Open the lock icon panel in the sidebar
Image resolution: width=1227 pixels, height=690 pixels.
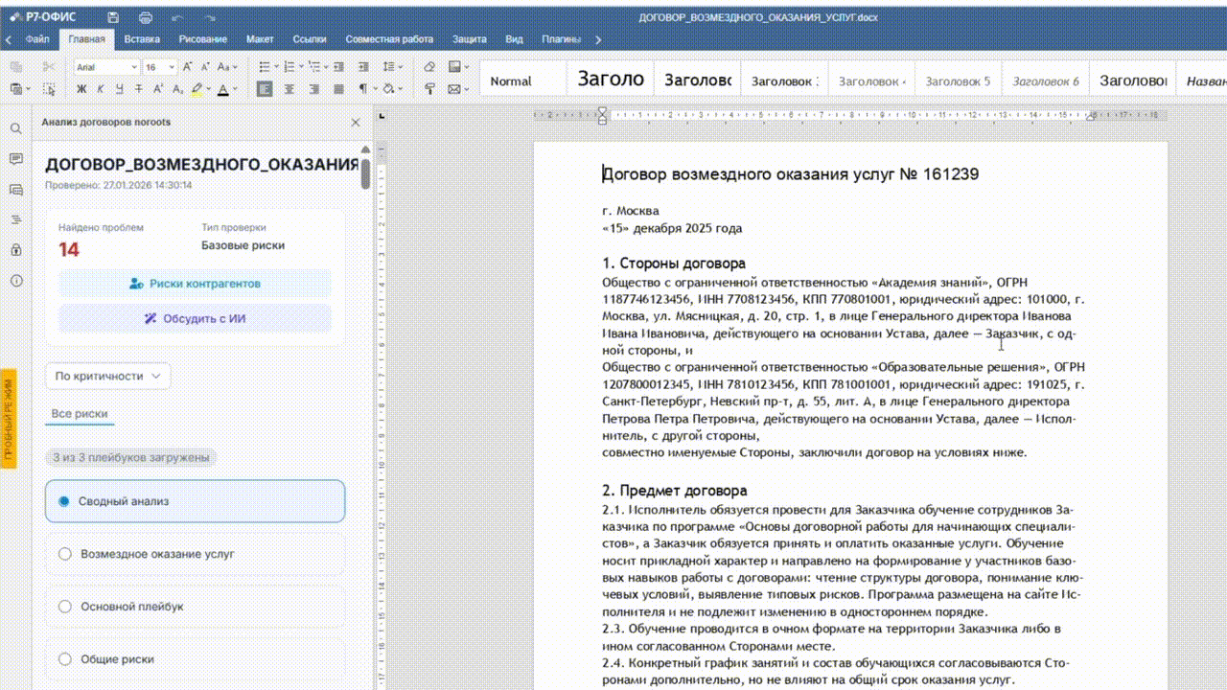[x=15, y=250]
